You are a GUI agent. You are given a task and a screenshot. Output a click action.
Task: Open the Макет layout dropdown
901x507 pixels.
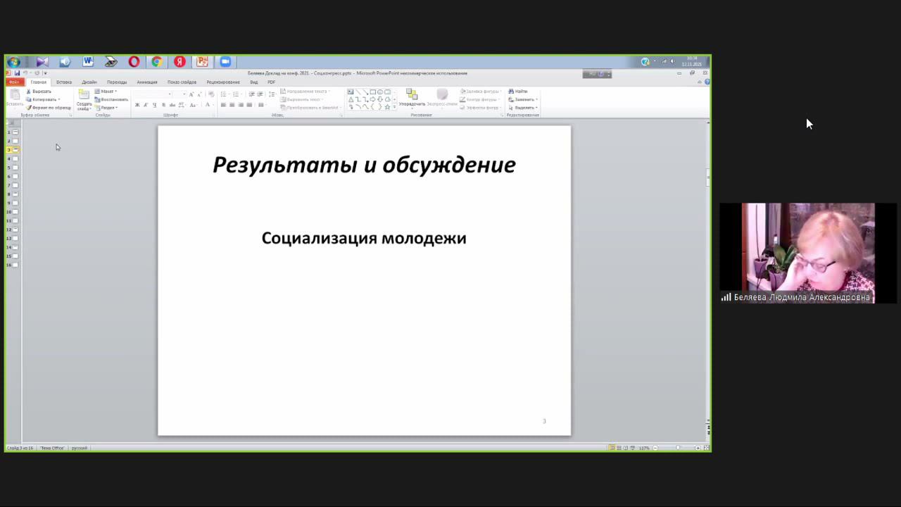coord(106,92)
